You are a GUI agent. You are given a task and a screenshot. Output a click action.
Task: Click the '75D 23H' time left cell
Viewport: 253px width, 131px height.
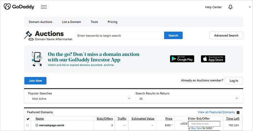coord(233,125)
